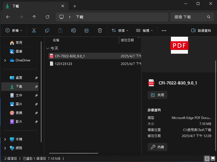Open a new tab with plus icon

coord(75,6)
